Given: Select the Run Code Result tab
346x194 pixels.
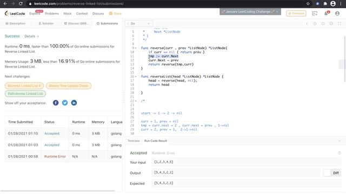Looking at the screenshot, I should 156,141.
